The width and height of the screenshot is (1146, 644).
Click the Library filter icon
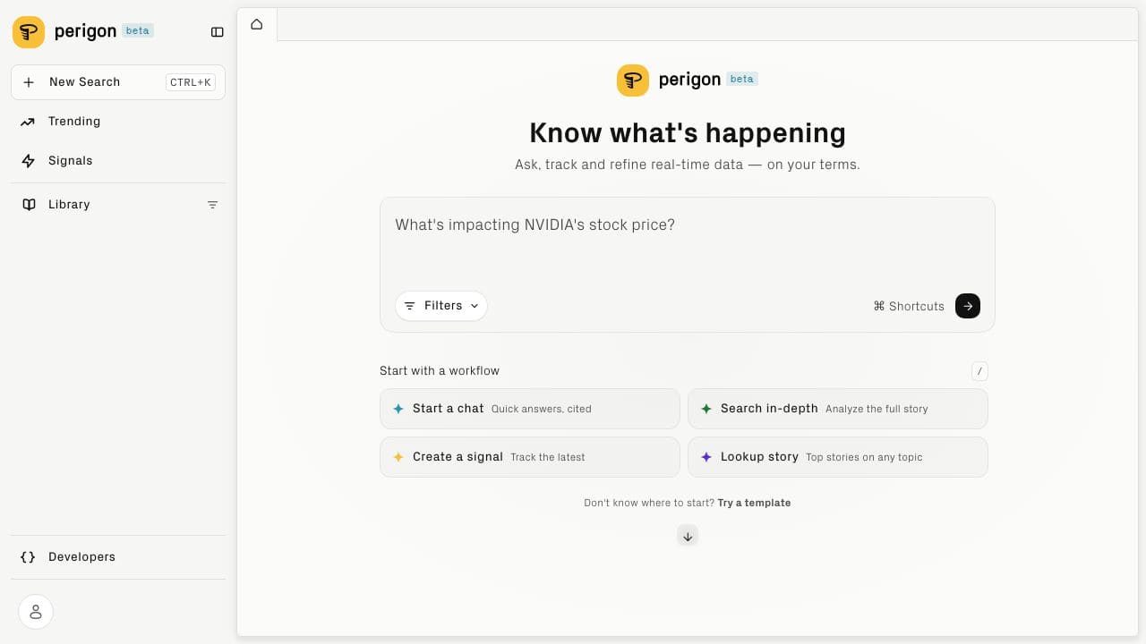(x=212, y=205)
